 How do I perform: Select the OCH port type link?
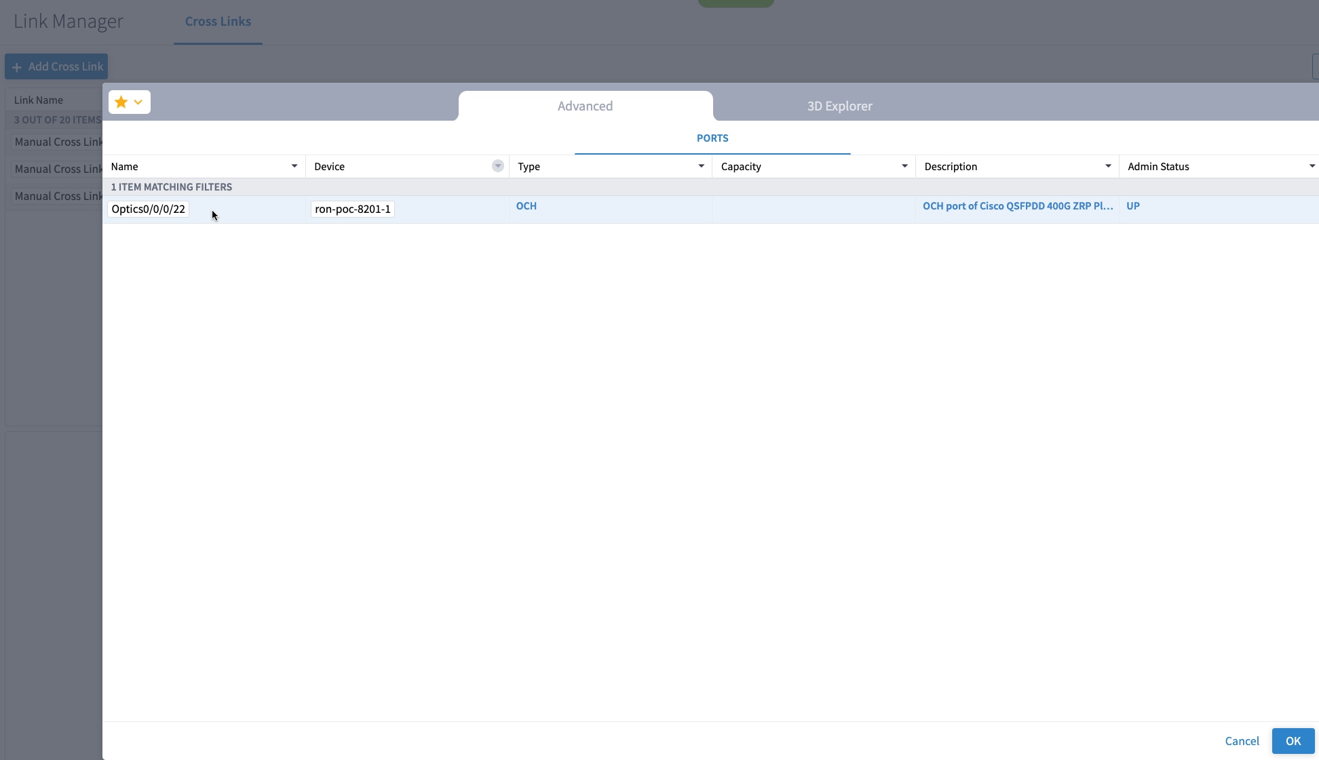tap(525, 205)
